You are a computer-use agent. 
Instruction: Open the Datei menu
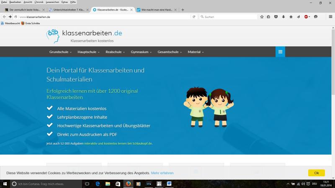click(x=4, y=2)
